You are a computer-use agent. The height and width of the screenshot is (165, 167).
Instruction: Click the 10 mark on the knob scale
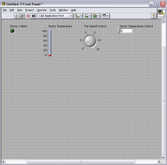click(98, 49)
